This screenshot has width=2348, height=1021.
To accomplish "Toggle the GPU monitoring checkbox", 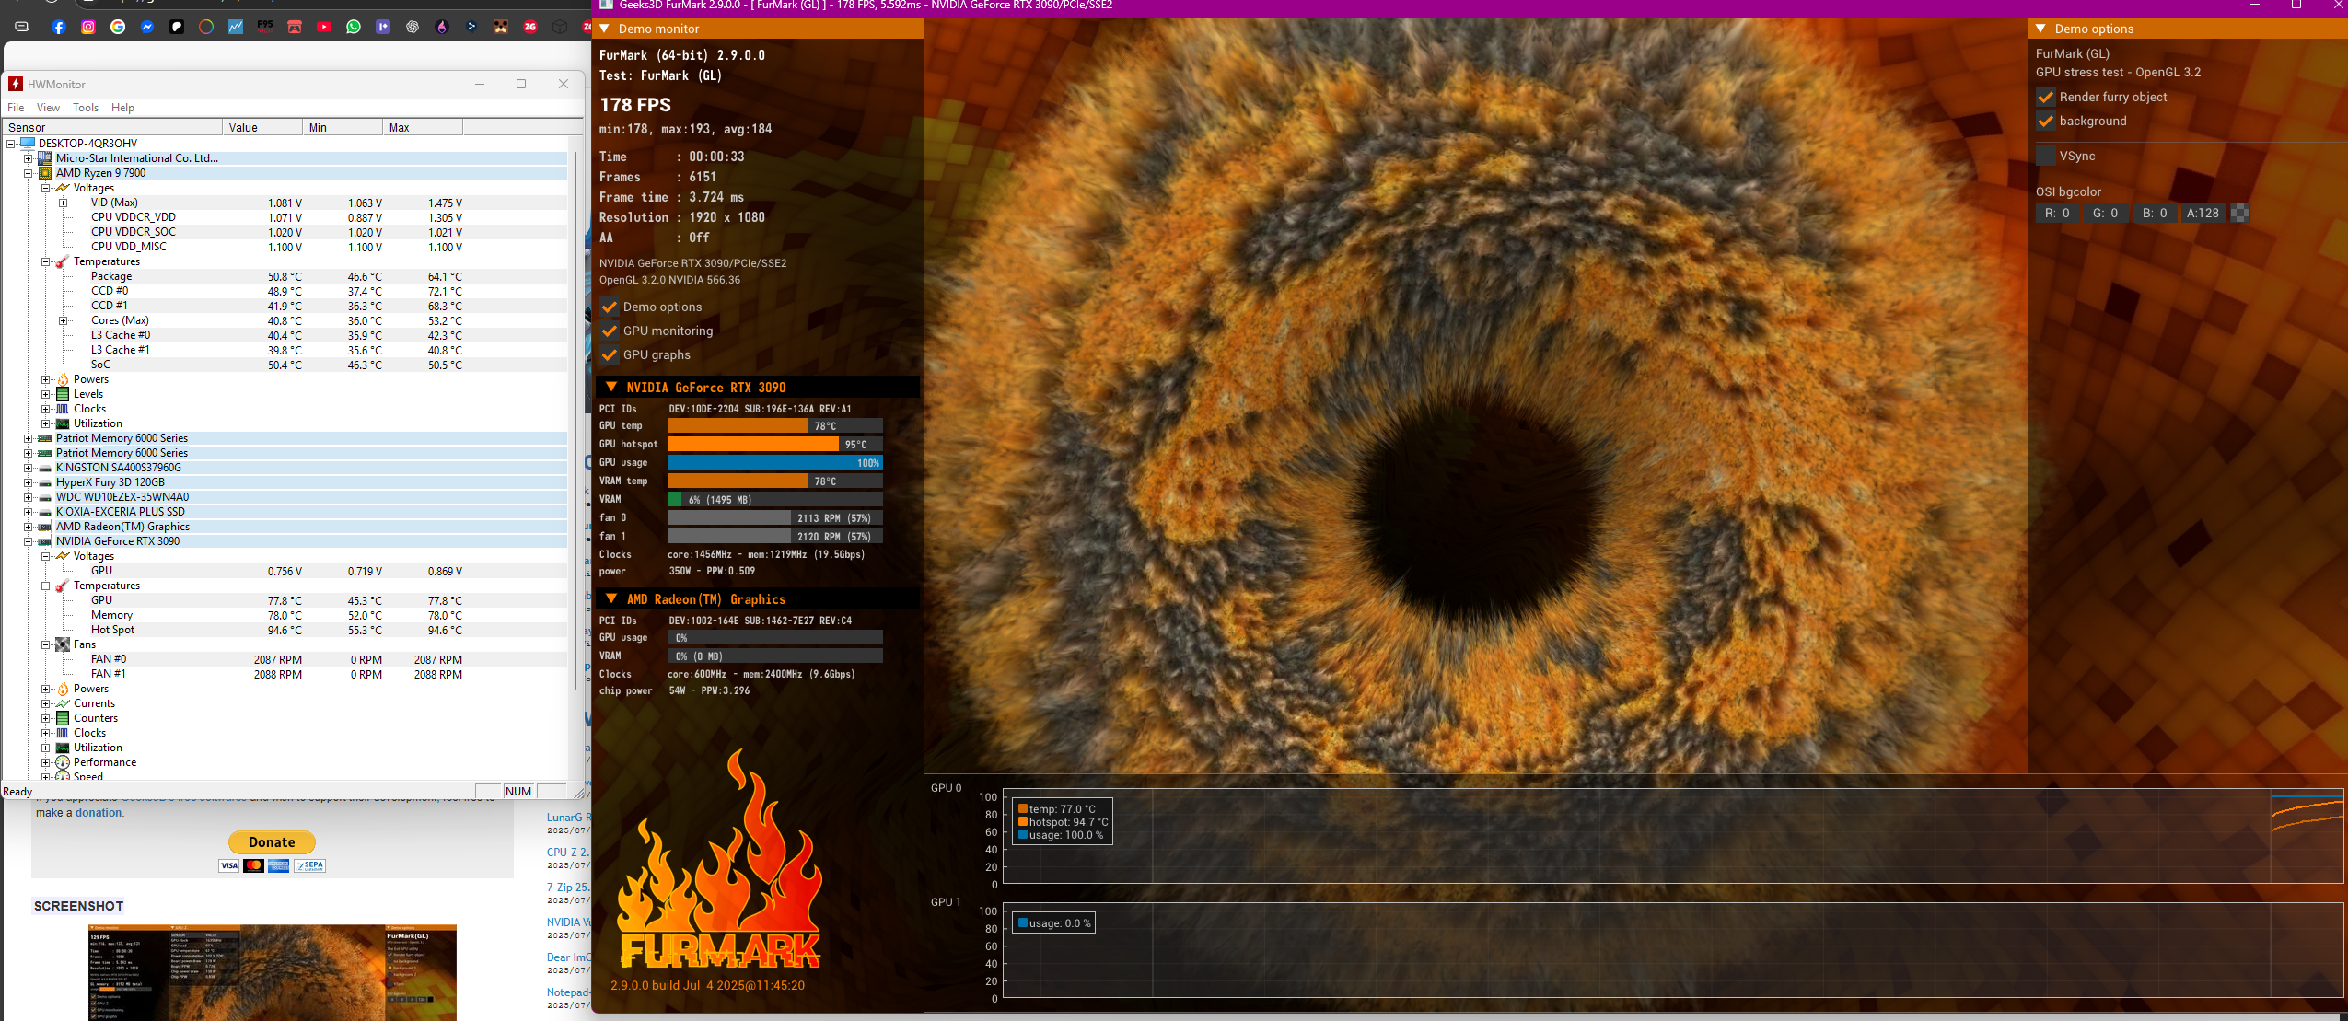I will coord(609,331).
